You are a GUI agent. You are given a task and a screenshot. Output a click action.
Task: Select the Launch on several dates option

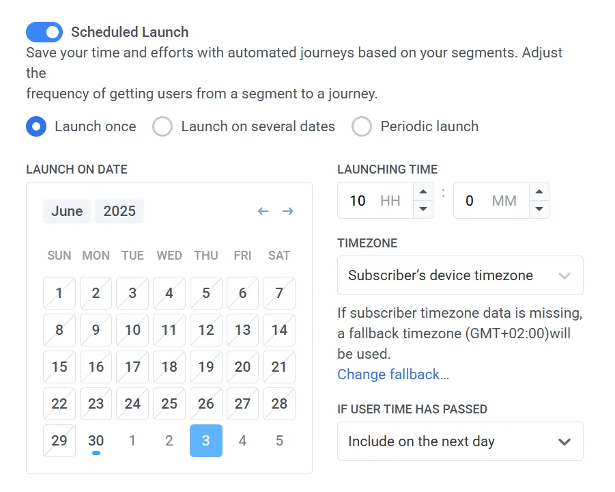tap(162, 126)
